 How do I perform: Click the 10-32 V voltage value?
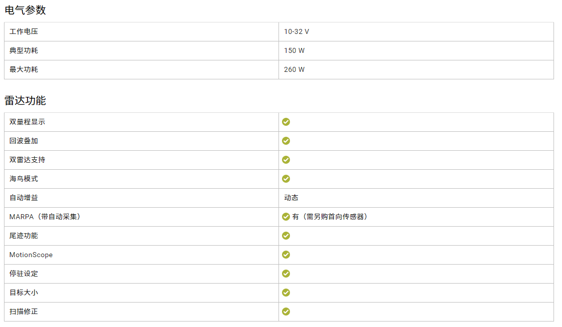point(296,31)
